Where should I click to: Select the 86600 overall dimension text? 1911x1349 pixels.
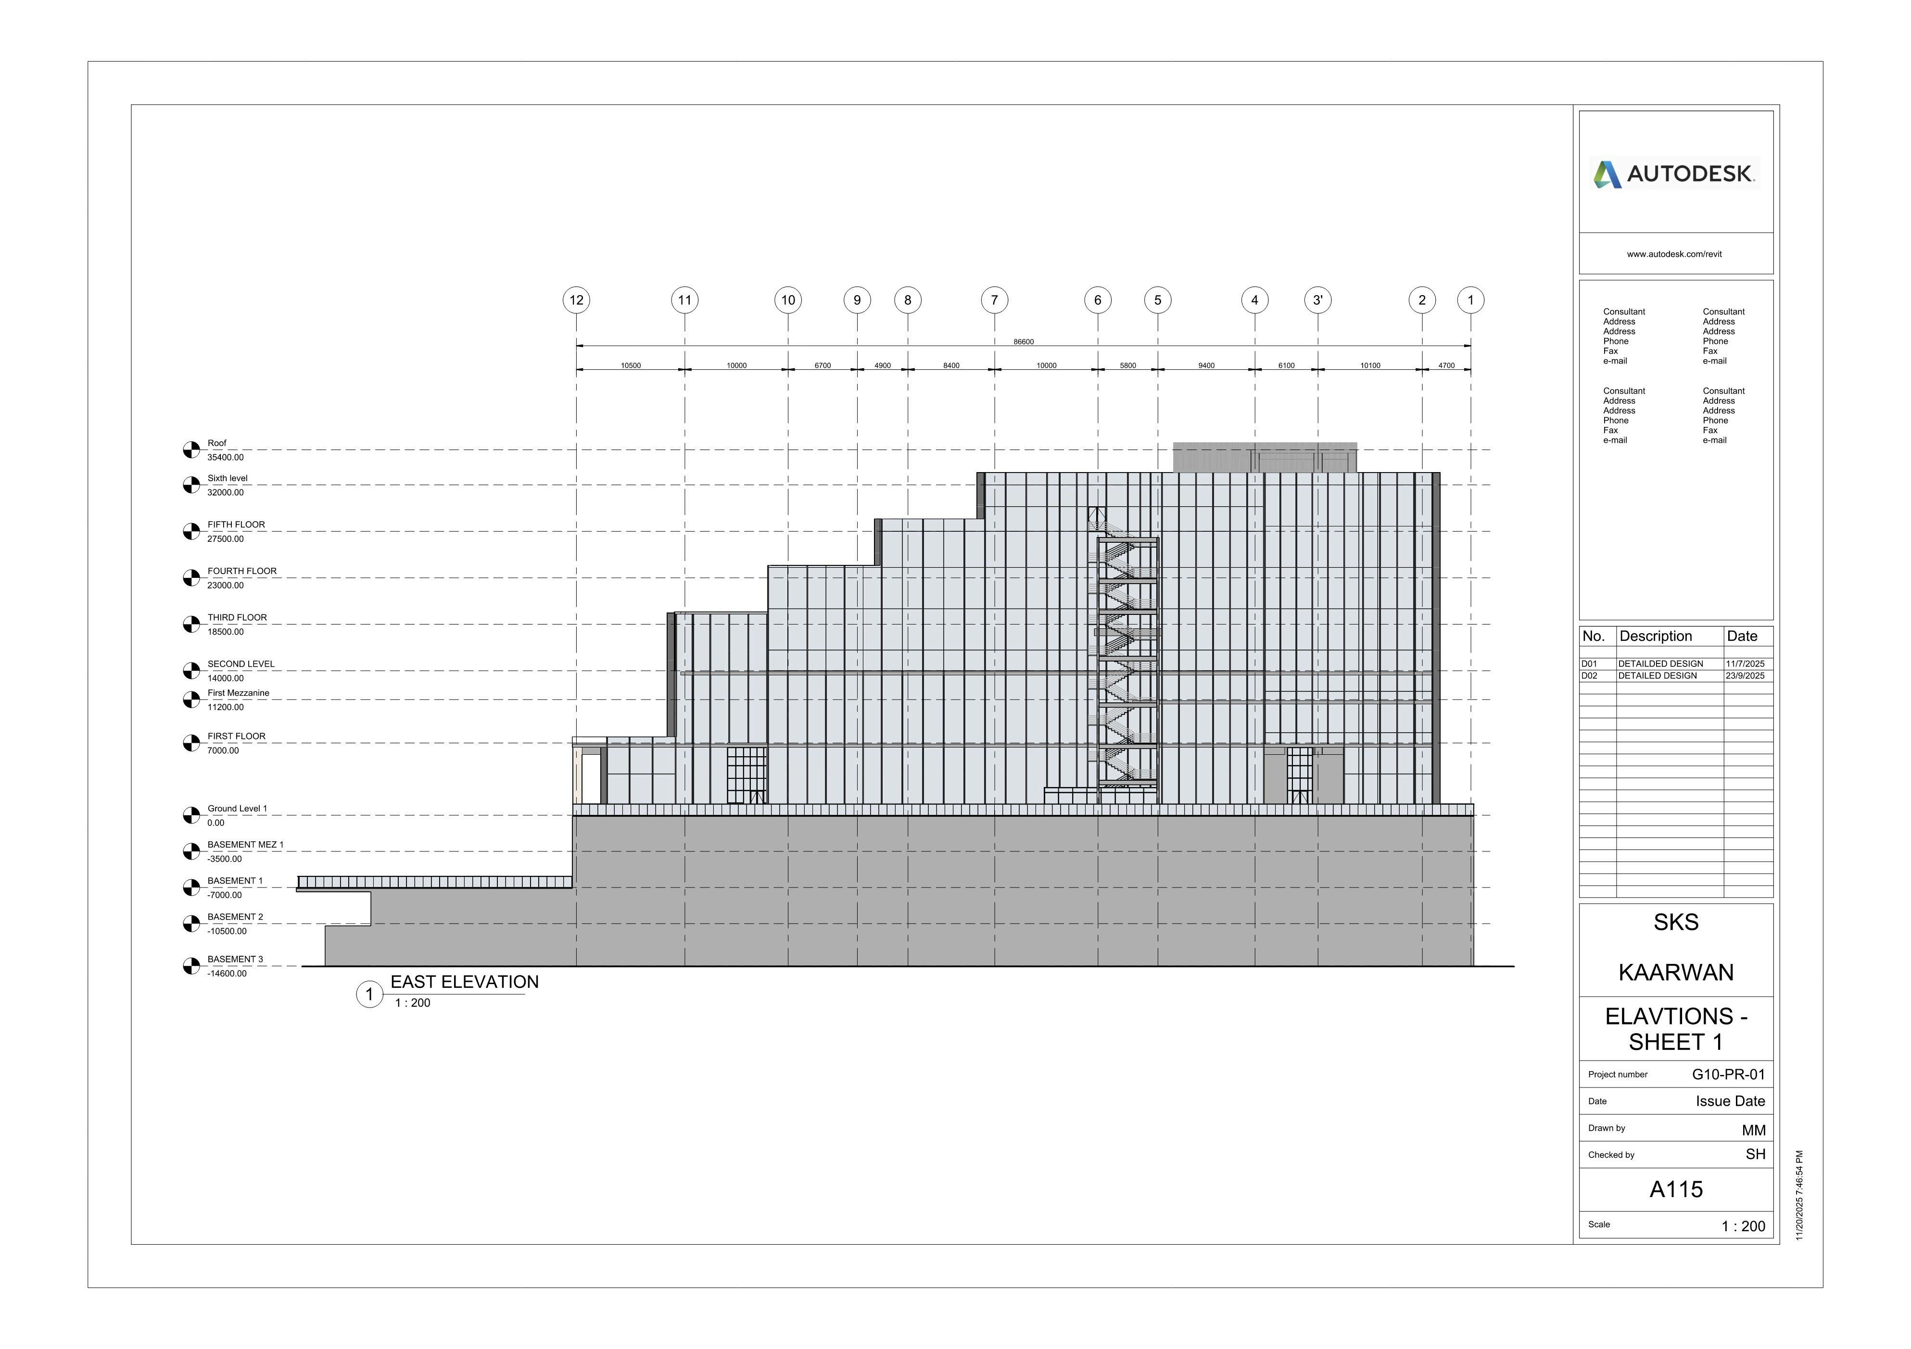(x=1023, y=342)
